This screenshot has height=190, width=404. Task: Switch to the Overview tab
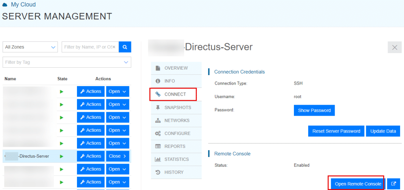[176, 68]
